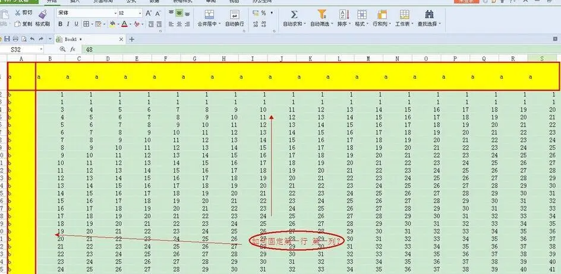Toggle bottom vertical alignment
This screenshot has width=561, height=274.
click(x=187, y=13)
